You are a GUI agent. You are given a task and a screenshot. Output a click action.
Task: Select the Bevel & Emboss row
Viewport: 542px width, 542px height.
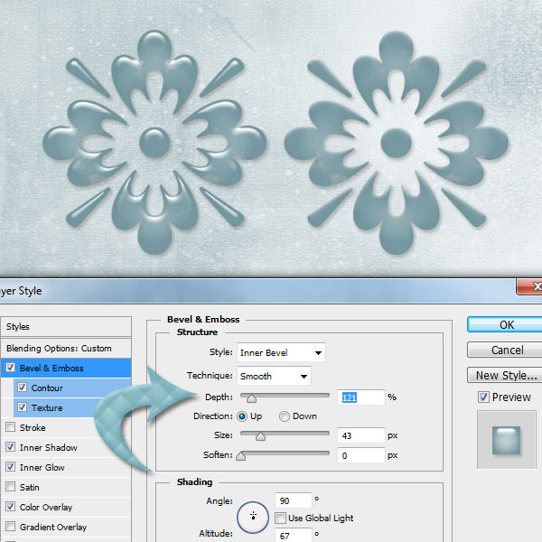66,368
